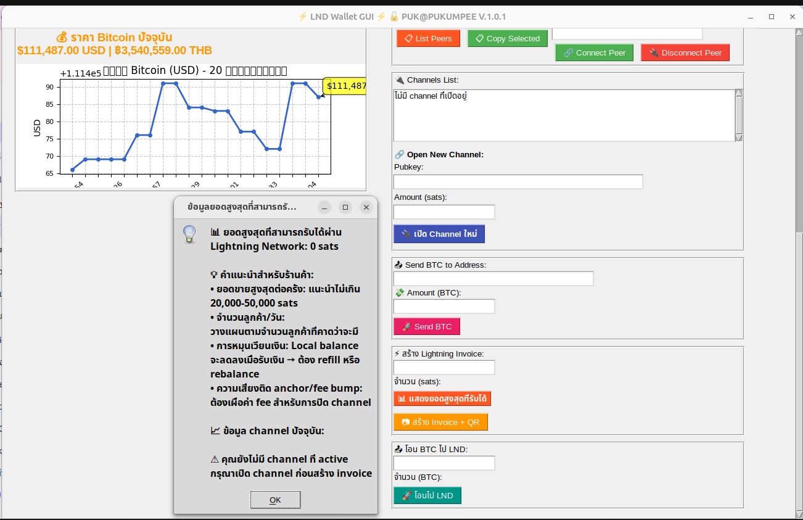
Task: Click the Send BTC button
Action: (427, 326)
